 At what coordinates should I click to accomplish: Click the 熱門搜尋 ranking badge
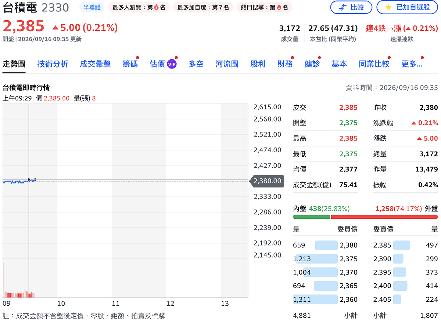(264, 7)
